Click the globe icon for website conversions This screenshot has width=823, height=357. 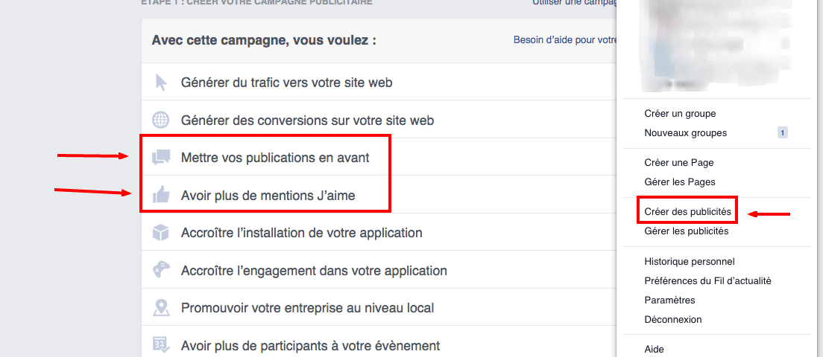161,120
